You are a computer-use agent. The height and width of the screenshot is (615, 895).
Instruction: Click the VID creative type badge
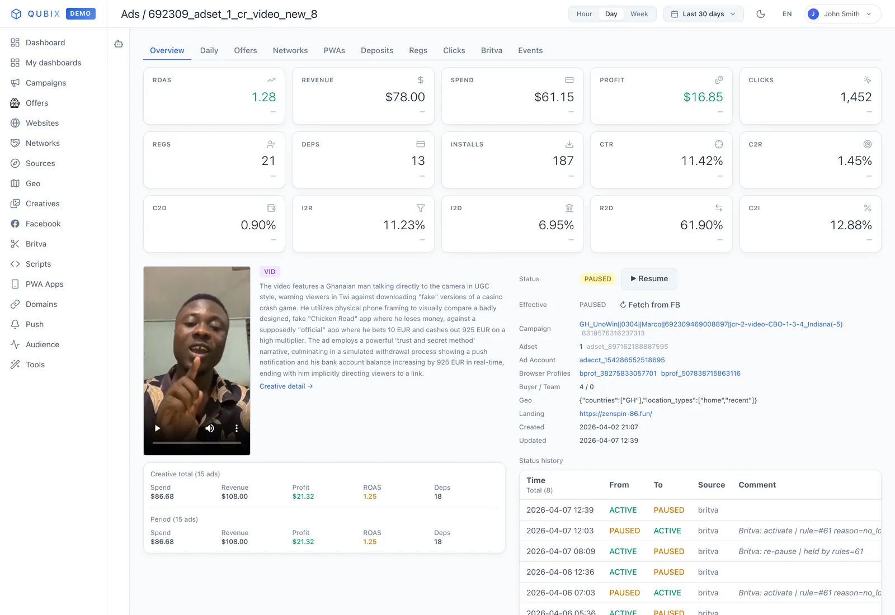270,272
